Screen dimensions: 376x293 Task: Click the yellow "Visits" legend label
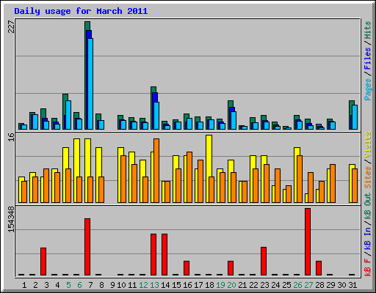[368, 144]
